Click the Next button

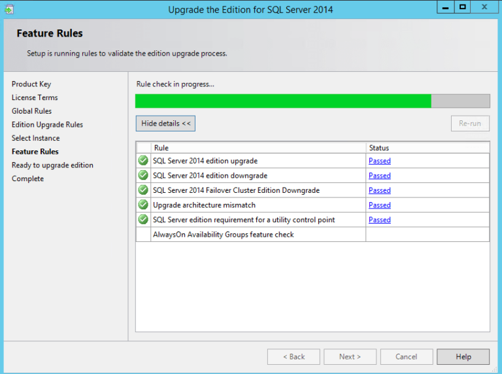point(350,357)
